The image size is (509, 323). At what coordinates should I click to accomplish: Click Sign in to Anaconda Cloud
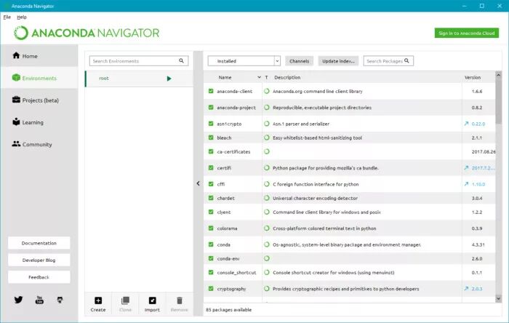467,33
